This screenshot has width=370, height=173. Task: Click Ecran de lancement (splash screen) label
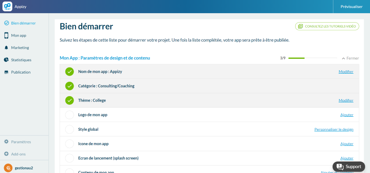pos(108,158)
